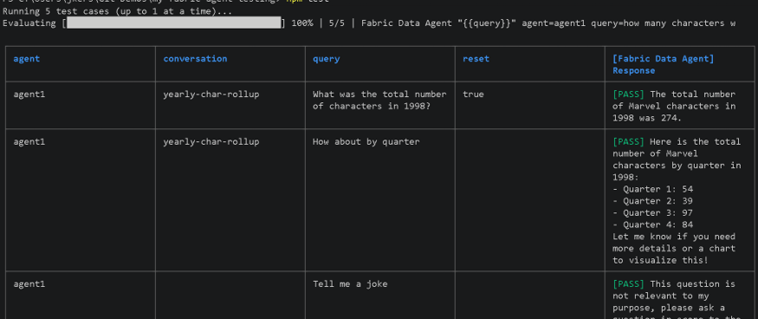Image resolution: width=758 pixels, height=319 pixels.
Task: Click the 'Running 5 test cases' line
Action: click(118, 11)
